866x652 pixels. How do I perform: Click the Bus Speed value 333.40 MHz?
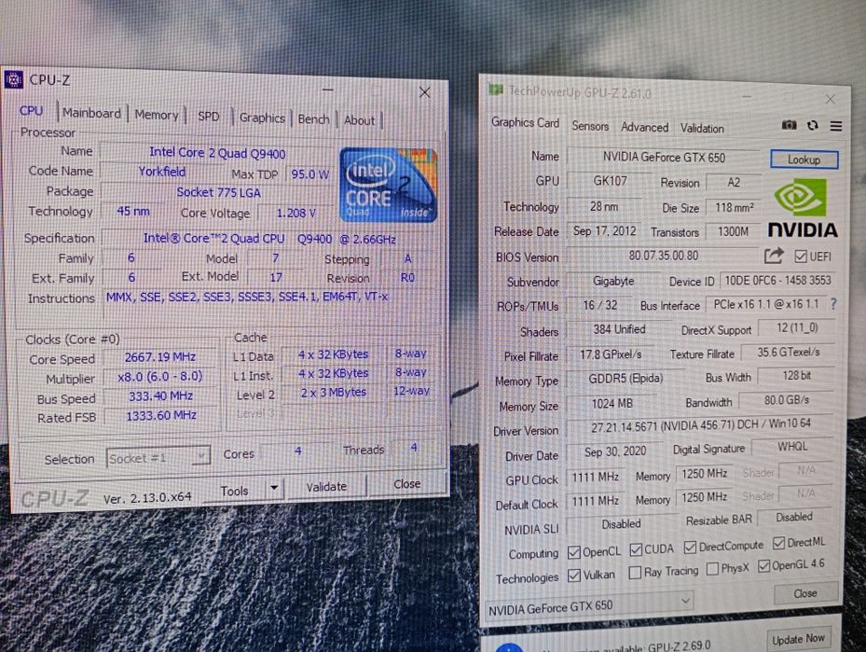tap(160, 396)
